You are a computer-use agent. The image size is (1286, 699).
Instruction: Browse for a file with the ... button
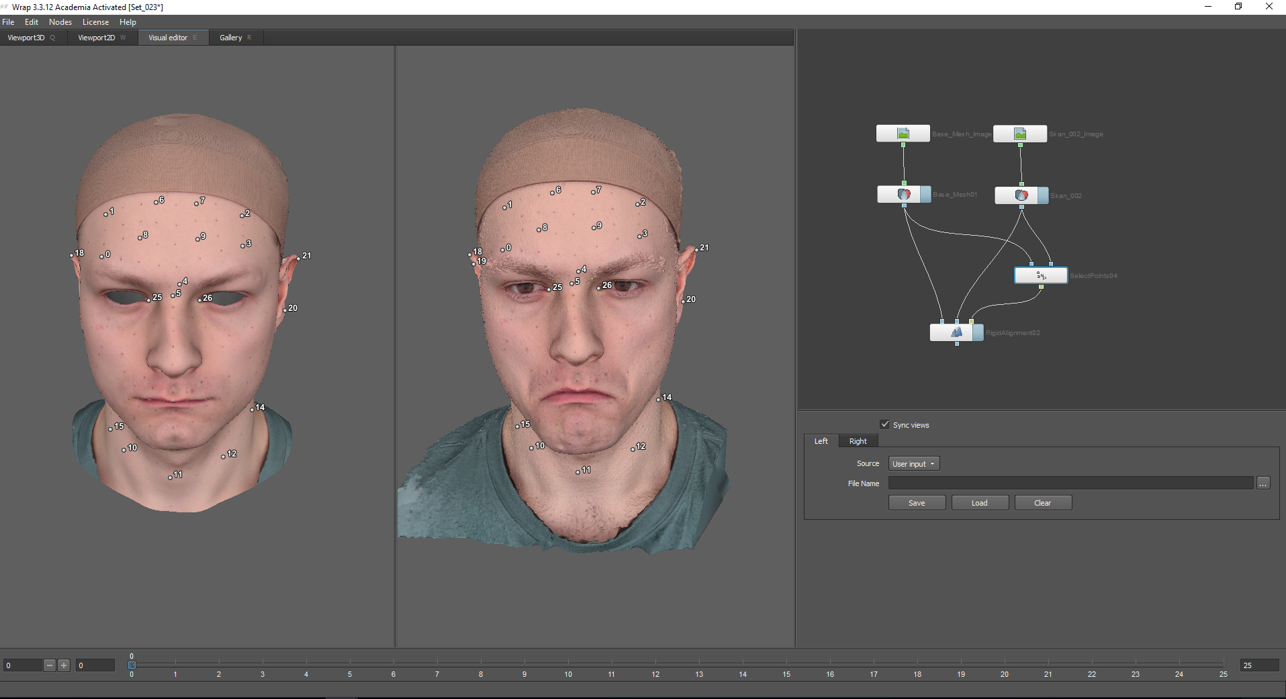[1263, 483]
